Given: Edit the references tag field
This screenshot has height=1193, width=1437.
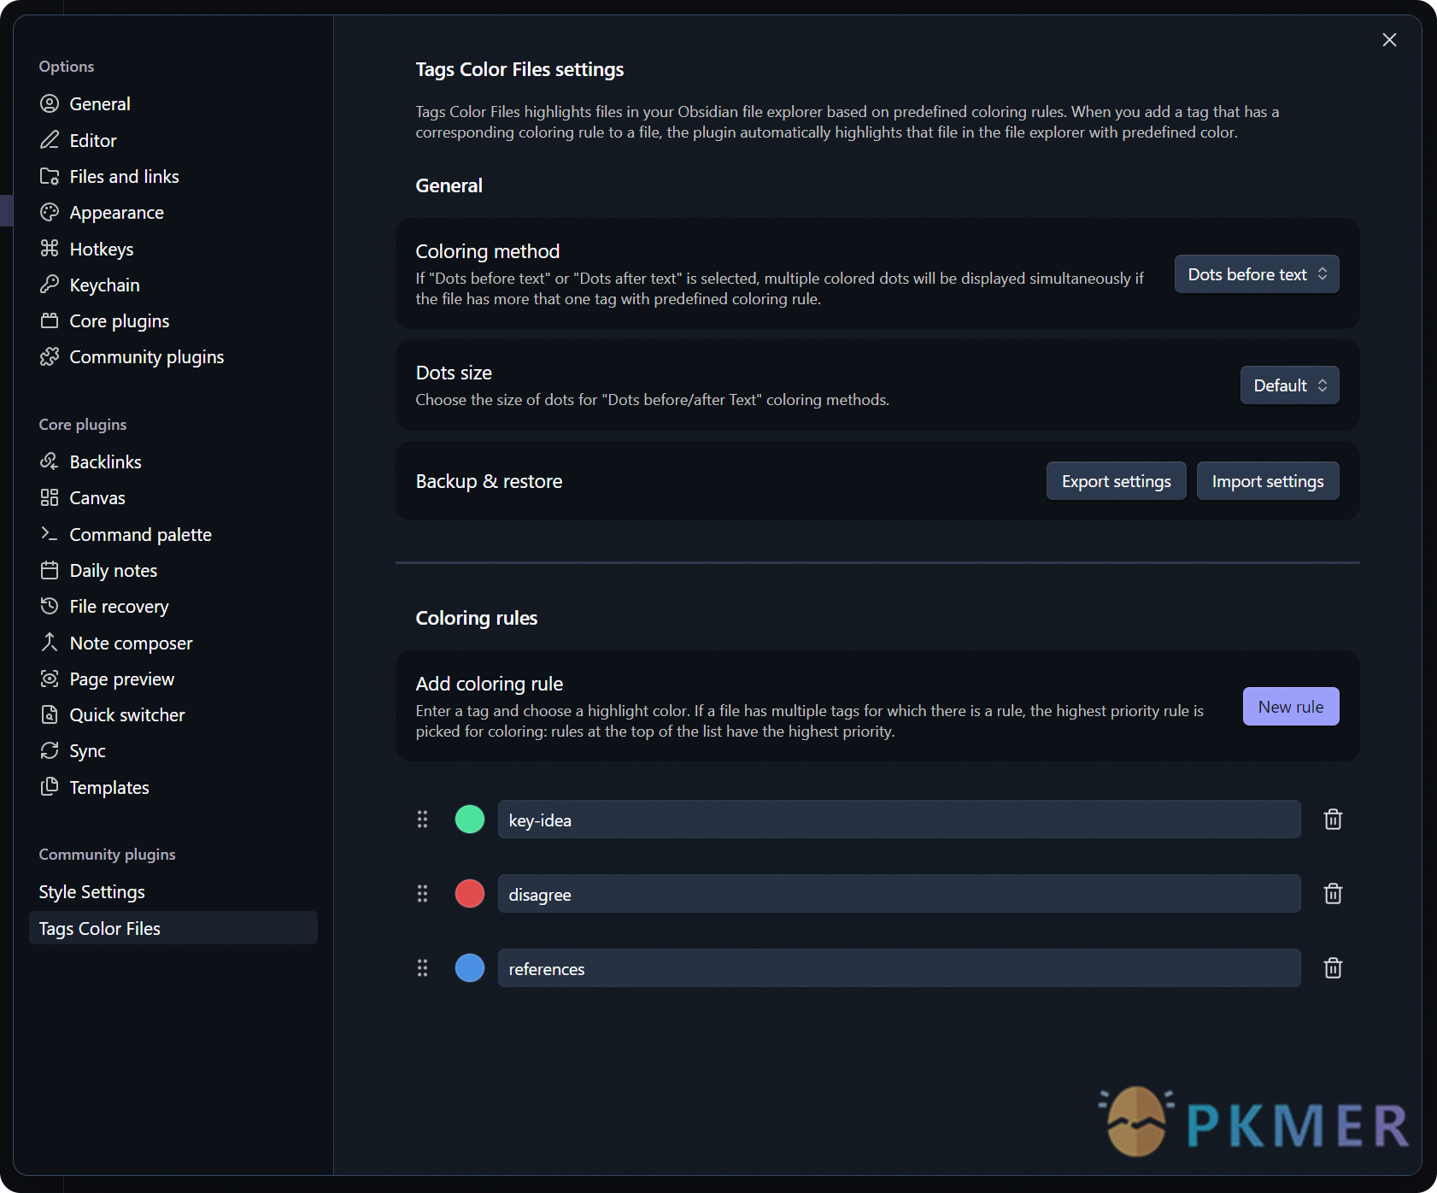Looking at the screenshot, I should coord(899,968).
